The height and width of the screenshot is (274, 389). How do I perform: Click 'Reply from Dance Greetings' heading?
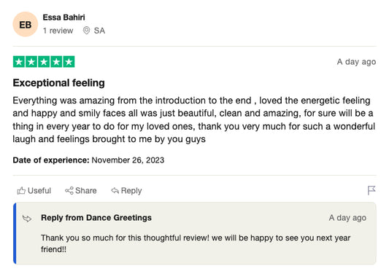96,218
